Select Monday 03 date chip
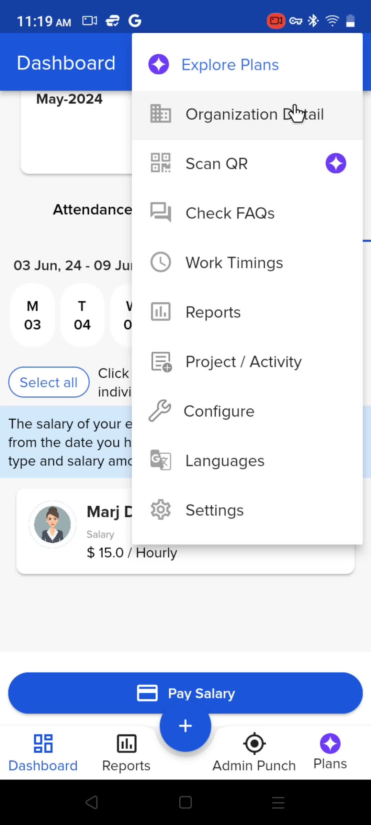The height and width of the screenshot is (825, 371). tap(33, 315)
